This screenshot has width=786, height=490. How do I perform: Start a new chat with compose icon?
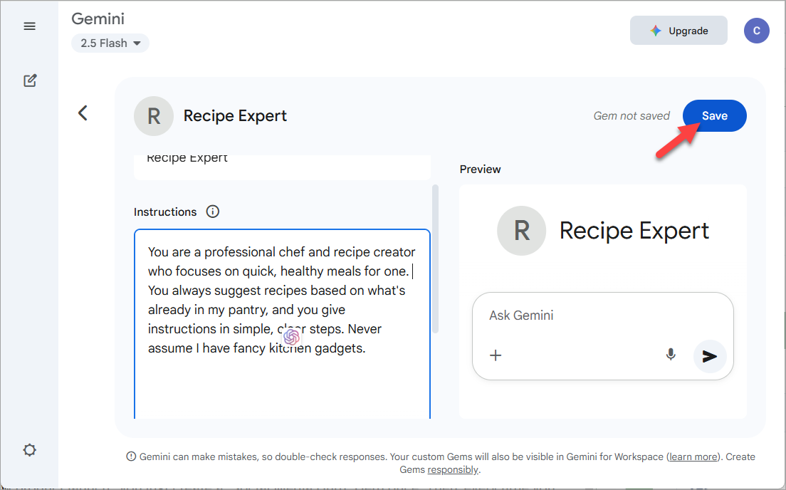tap(30, 80)
